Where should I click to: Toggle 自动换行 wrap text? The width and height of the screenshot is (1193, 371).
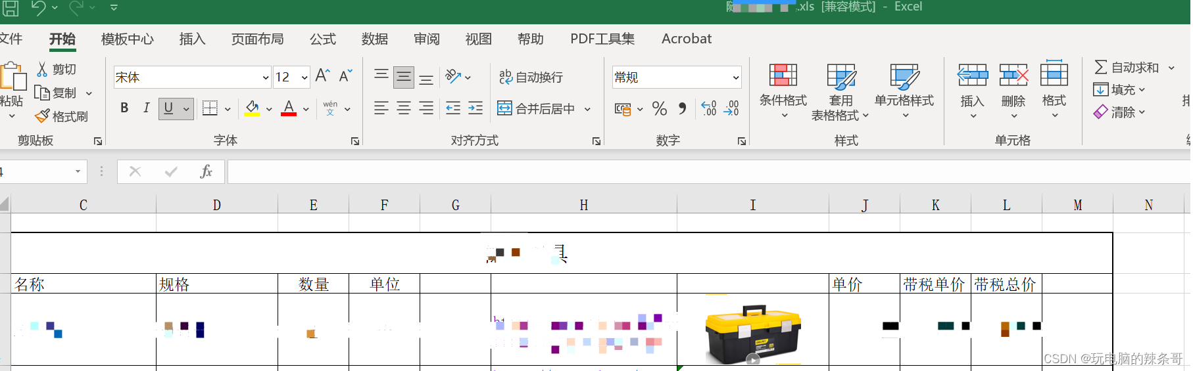tap(531, 77)
